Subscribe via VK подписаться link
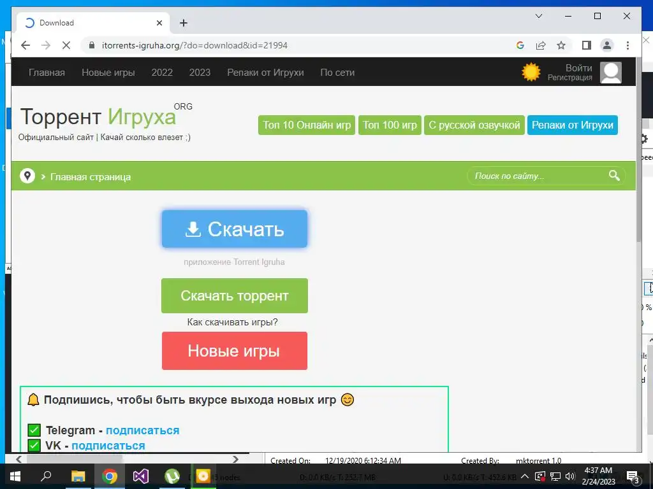 108,445
